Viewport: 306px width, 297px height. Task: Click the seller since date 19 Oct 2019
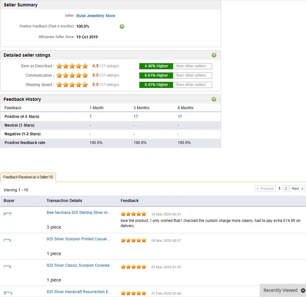pos(87,37)
